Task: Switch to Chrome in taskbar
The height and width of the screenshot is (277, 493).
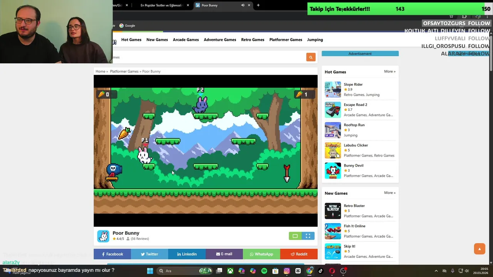Action: pos(309,271)
